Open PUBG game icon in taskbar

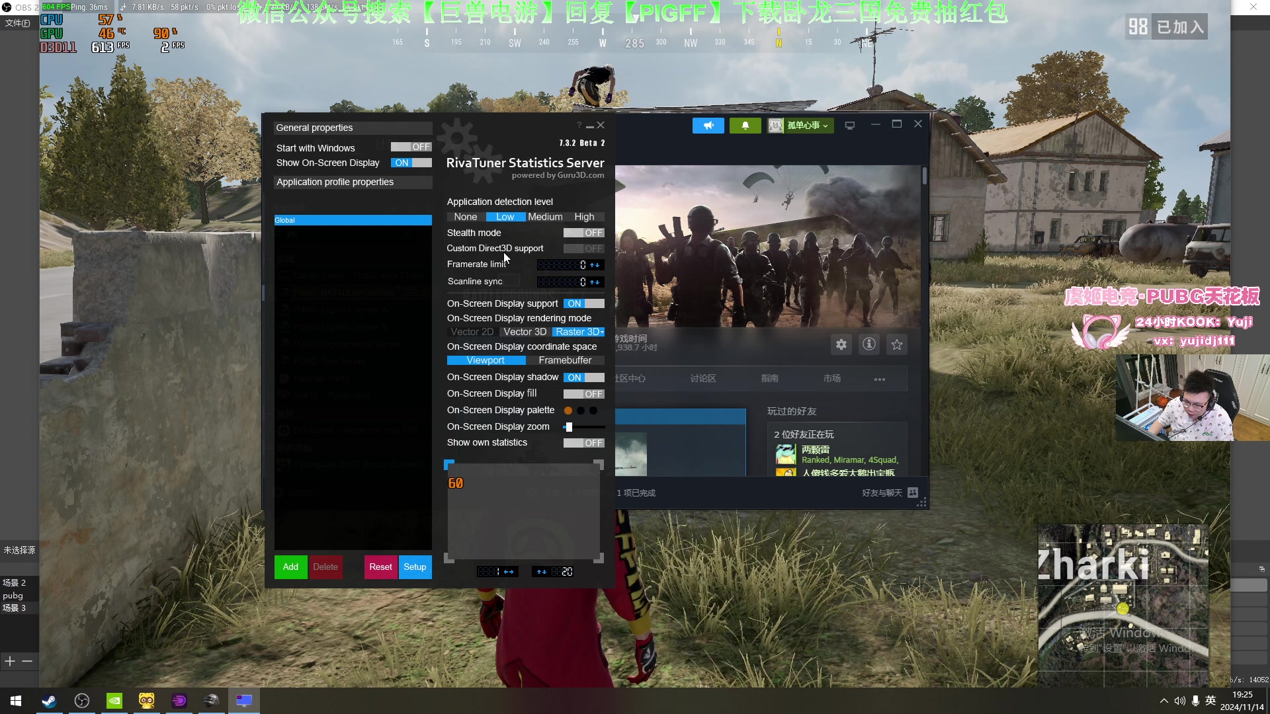coord(212,701)
